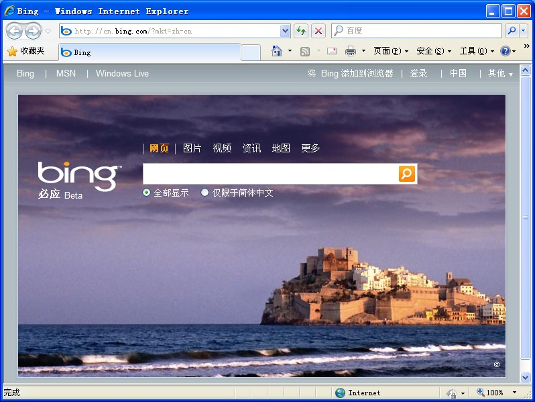The height and width of the screenshot is (402, 535).
Task: Open the Help question mark icon
Action: point(506,51)
